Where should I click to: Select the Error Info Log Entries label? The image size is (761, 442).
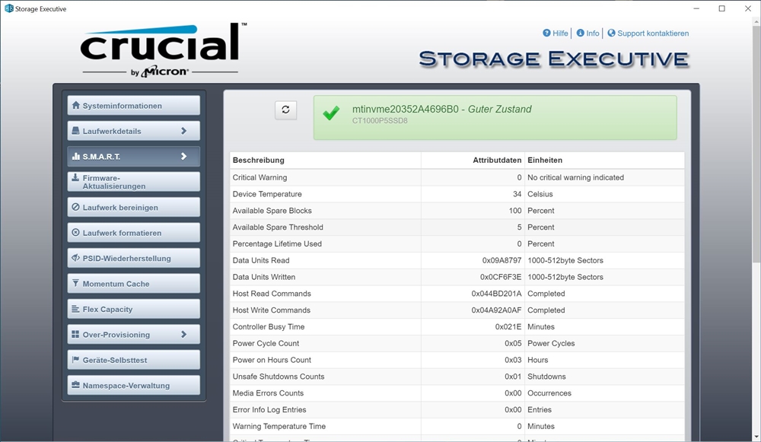(269, 409)
